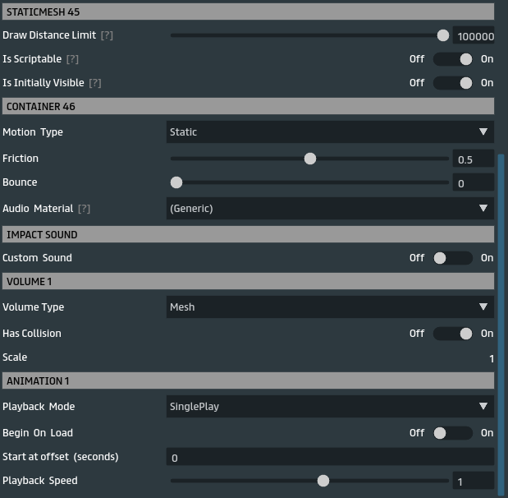Open help for Draw Distance Limit
Viewport: 508px width, 498px height.
(x=107, y=35)
